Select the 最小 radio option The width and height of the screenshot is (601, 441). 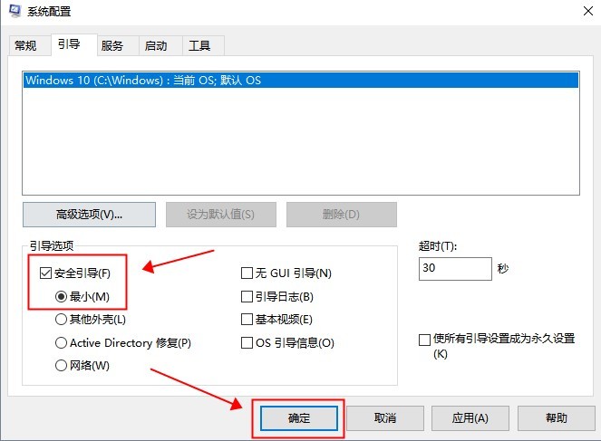click(x=62, y=296)
